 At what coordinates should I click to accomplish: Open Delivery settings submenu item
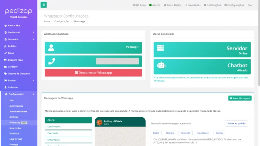(x=14, y=117)
